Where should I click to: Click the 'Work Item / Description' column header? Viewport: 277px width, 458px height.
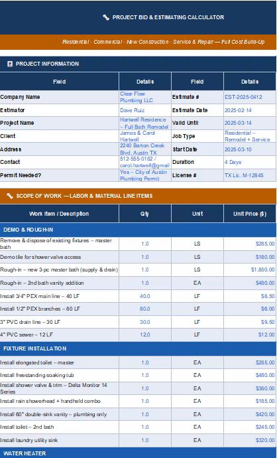point(59,214)
